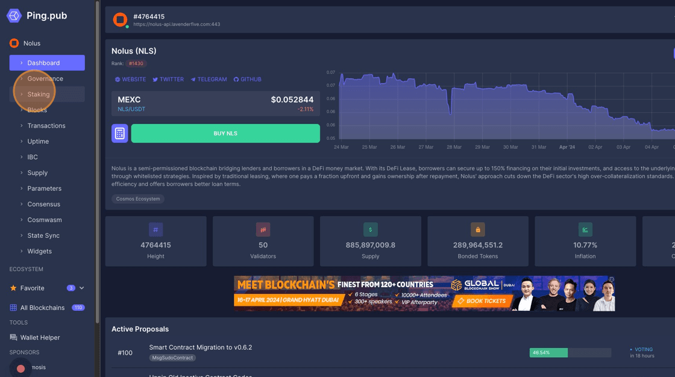Click the Ping.pub logo icon

(x=14, y=16)
